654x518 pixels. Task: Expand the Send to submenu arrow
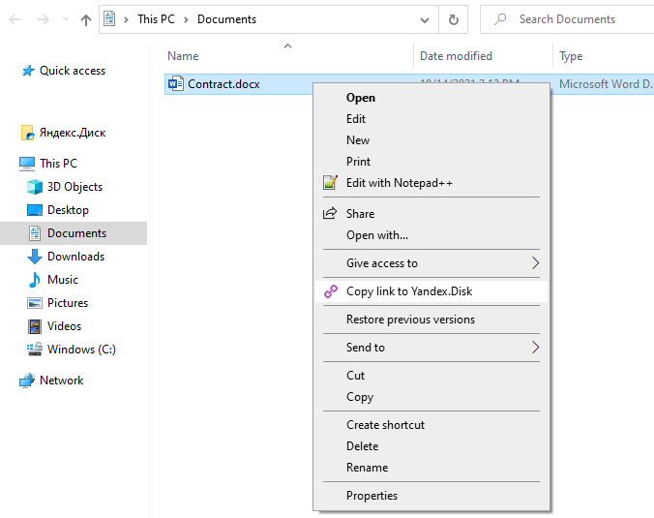[x=535, y=348]
